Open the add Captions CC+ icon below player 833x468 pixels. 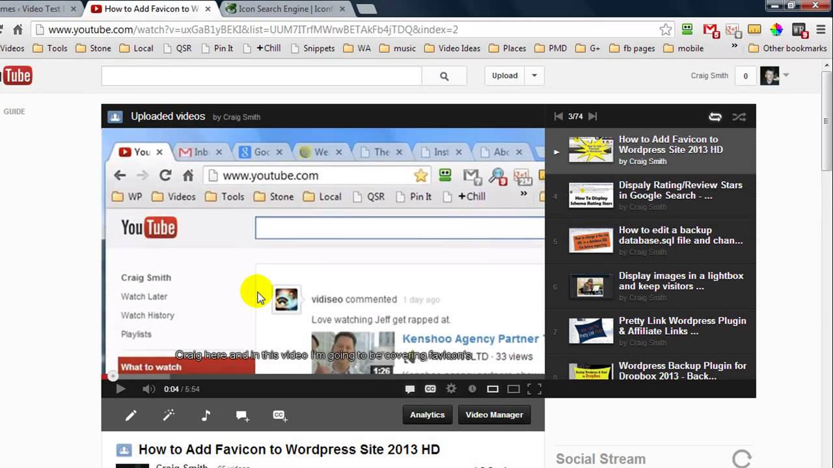click(280, 415)
